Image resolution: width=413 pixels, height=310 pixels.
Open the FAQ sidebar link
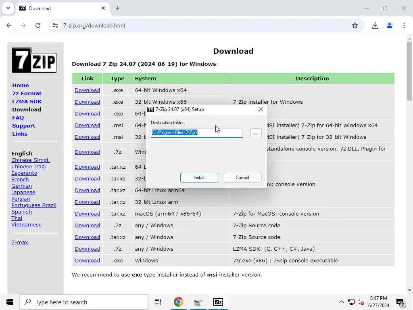click(18, 117)
